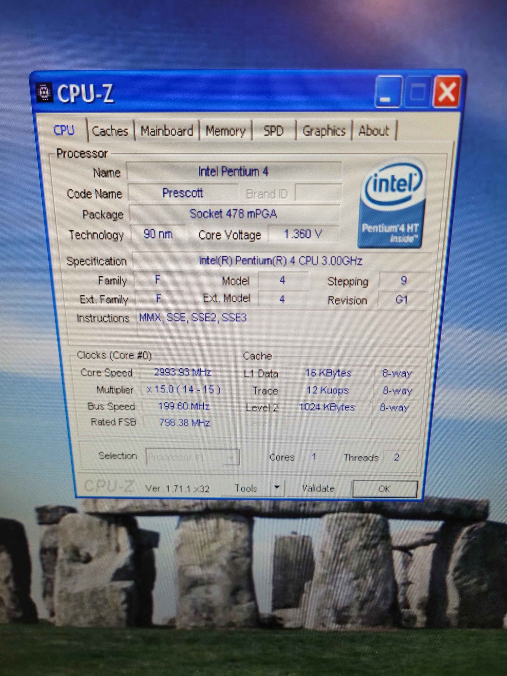Click the Socket 478 mPGA package value
The image size is (507, 676).
[234, 214]
